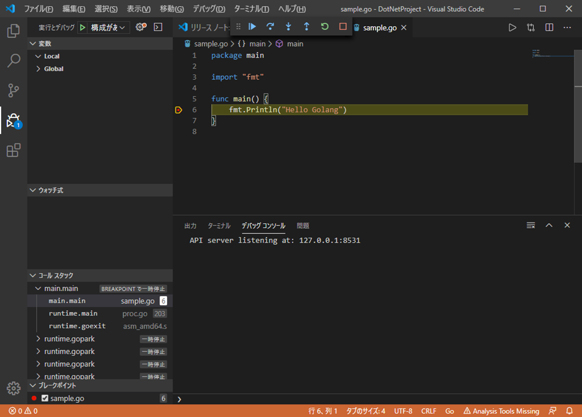Expand the first runtime.gopark thread
This screenshot has height=417, width=582.
tap(38, 339)
